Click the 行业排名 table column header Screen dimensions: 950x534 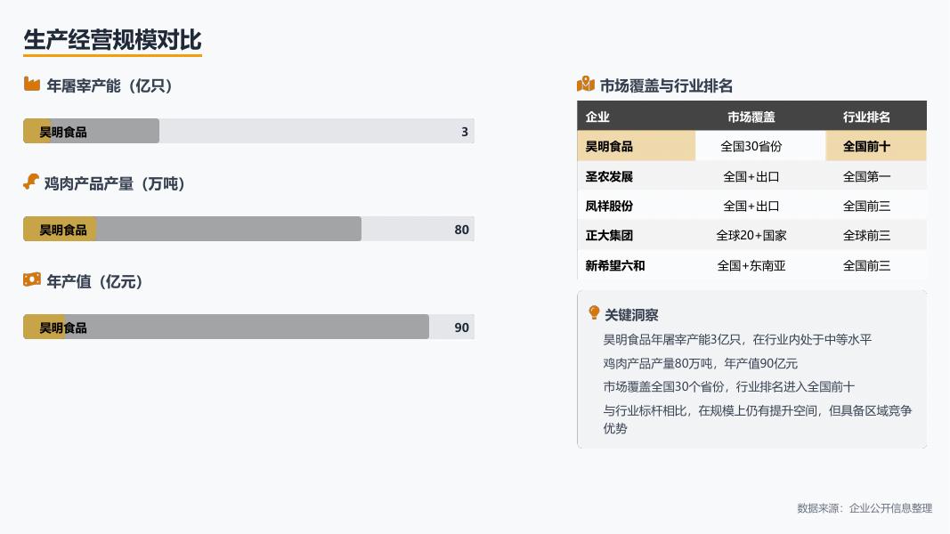coord(866,117)
